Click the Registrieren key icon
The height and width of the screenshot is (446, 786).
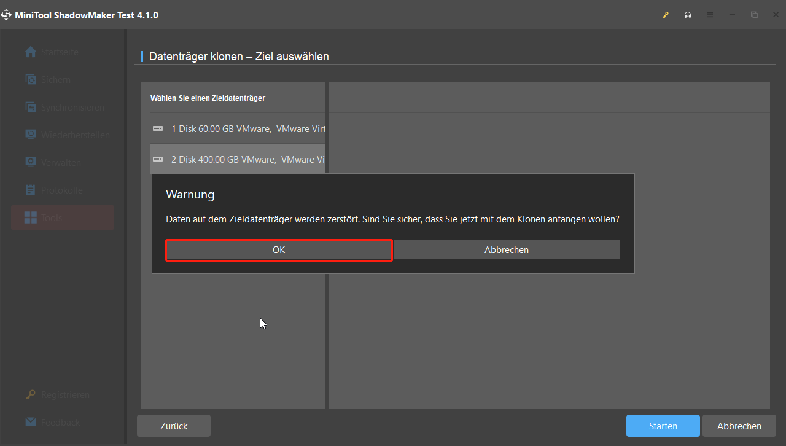30,395
